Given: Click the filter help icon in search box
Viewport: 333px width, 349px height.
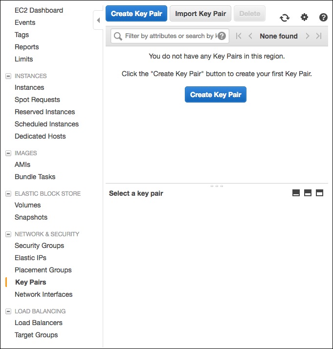Looking at the screenshot, I should (x=222, y=36).
